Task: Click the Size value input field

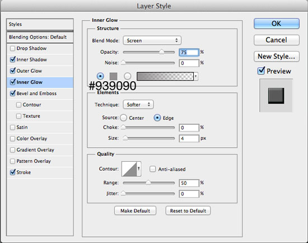Action: (189, 138)
